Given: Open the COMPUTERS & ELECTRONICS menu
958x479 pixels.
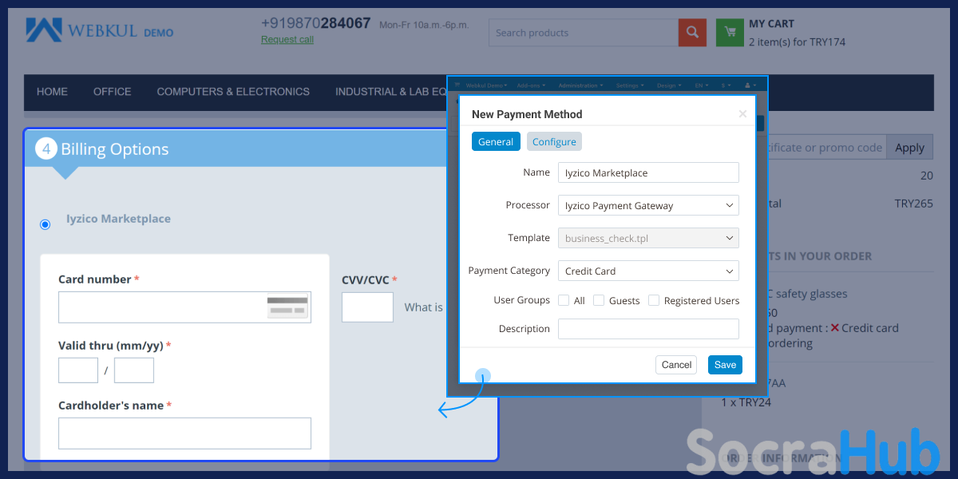Looking at the screenshot, I should pos(233,92).
